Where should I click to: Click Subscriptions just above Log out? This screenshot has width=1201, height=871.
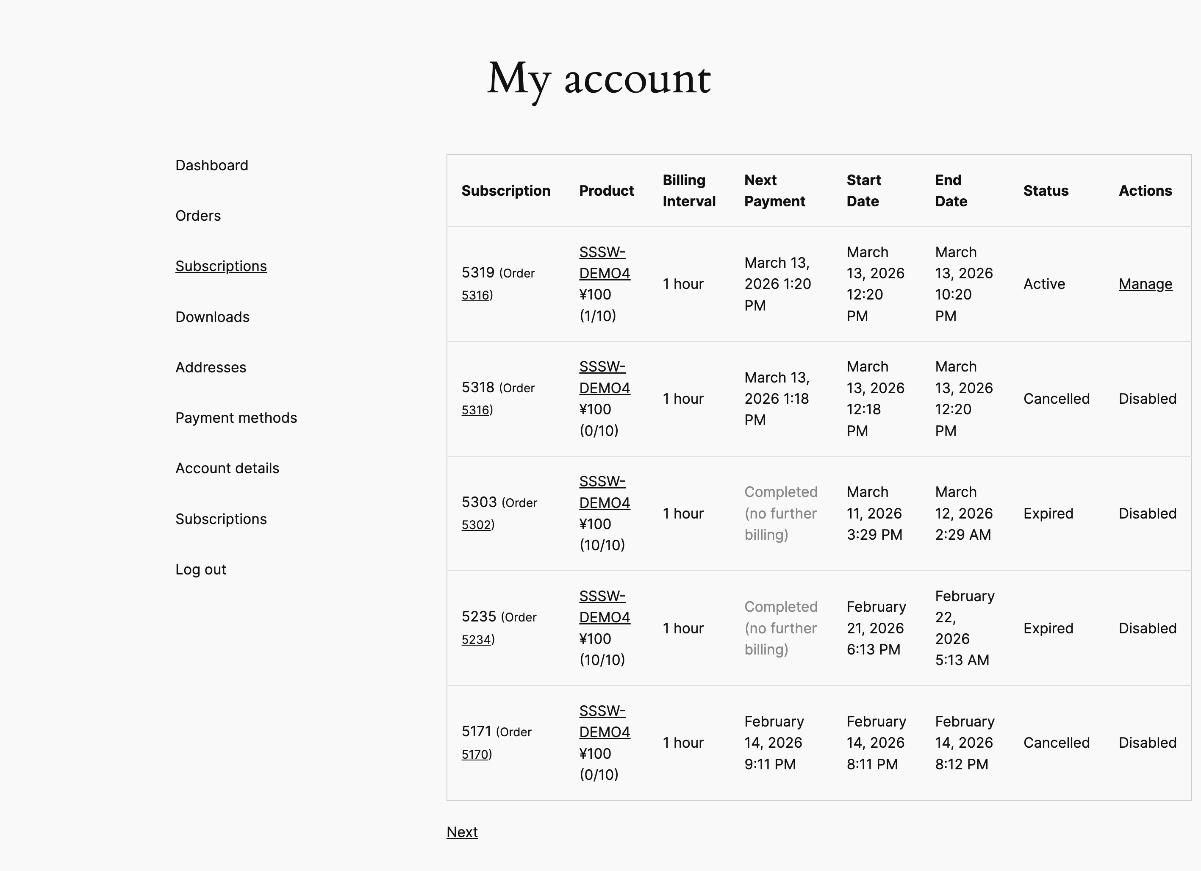(221, 519)
